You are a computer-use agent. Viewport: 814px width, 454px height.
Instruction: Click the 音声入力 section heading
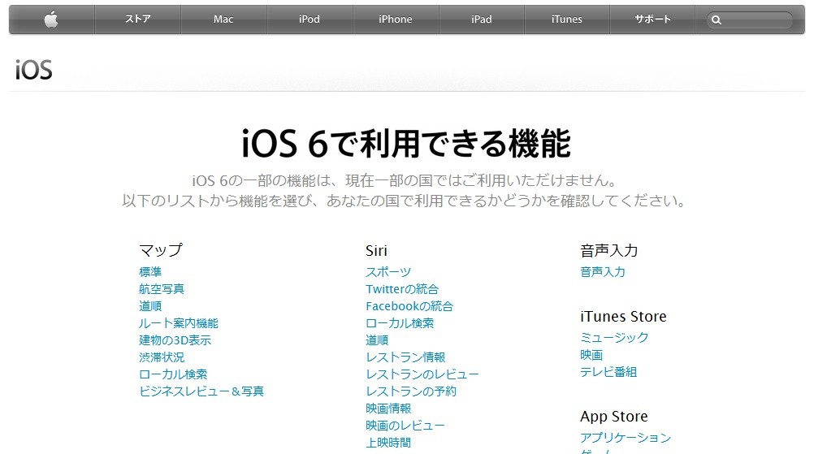tap(609, 251)
